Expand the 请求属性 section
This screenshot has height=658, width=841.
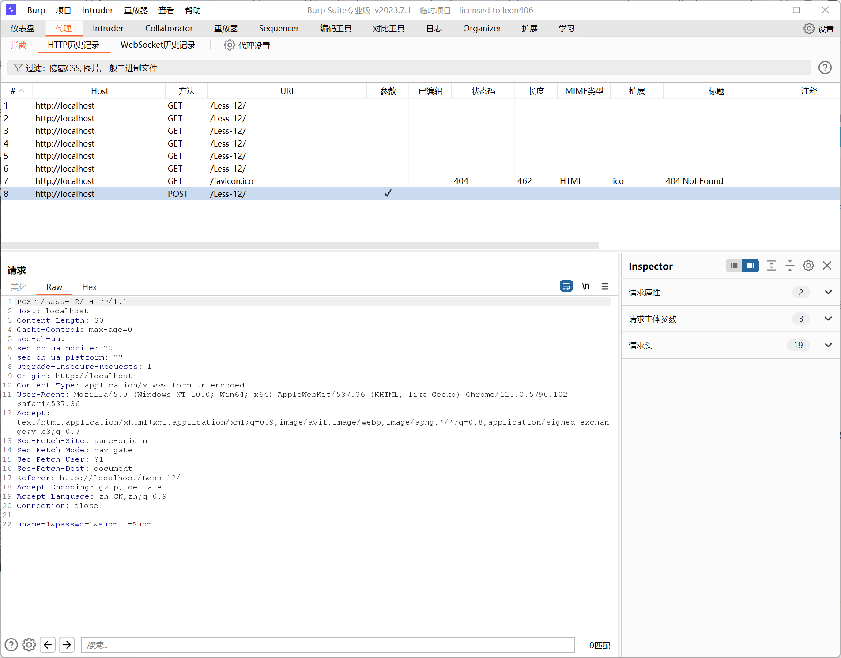coord(828,292)
